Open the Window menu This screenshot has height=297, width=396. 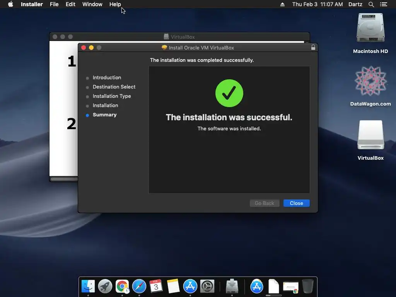(92, 4)
